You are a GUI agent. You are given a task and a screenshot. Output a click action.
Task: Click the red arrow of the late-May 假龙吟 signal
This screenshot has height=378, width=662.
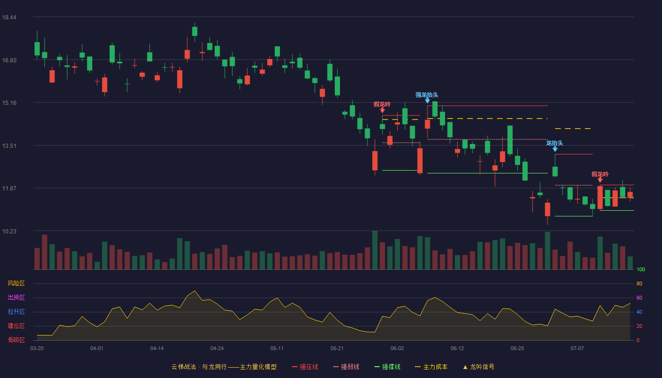382,110
